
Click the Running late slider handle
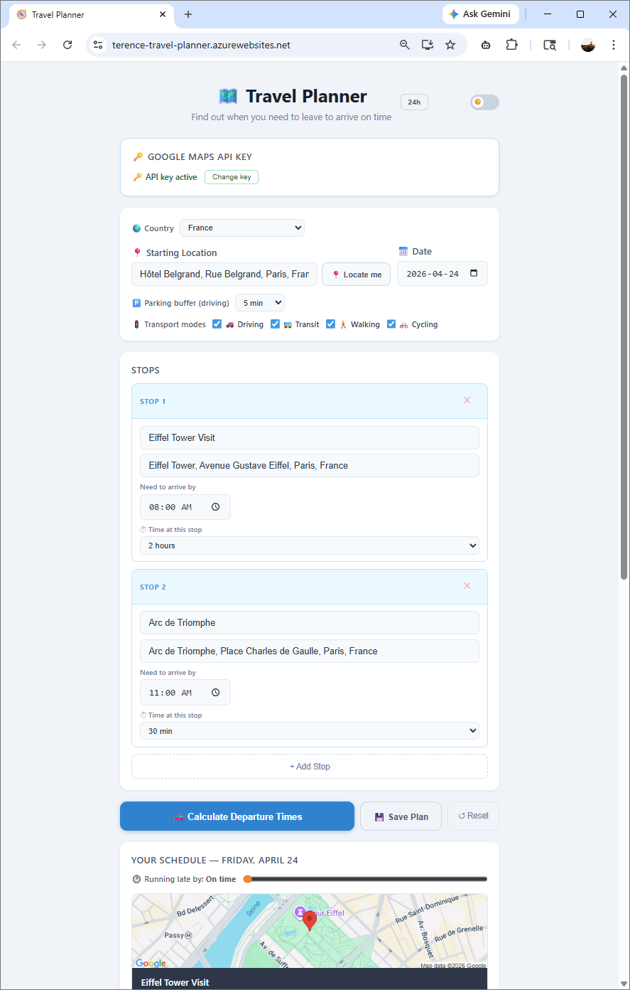(248, 879)
